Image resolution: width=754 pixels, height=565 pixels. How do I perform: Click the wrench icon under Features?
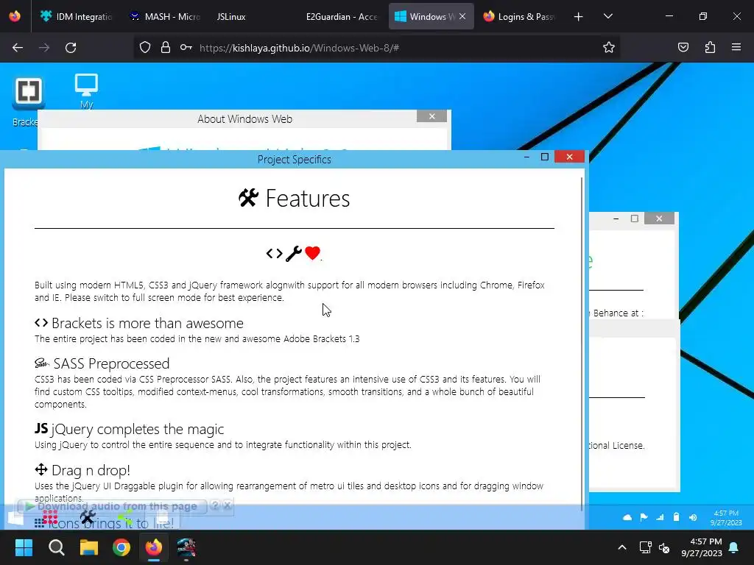pyautogui.click(x=293, y=253)
